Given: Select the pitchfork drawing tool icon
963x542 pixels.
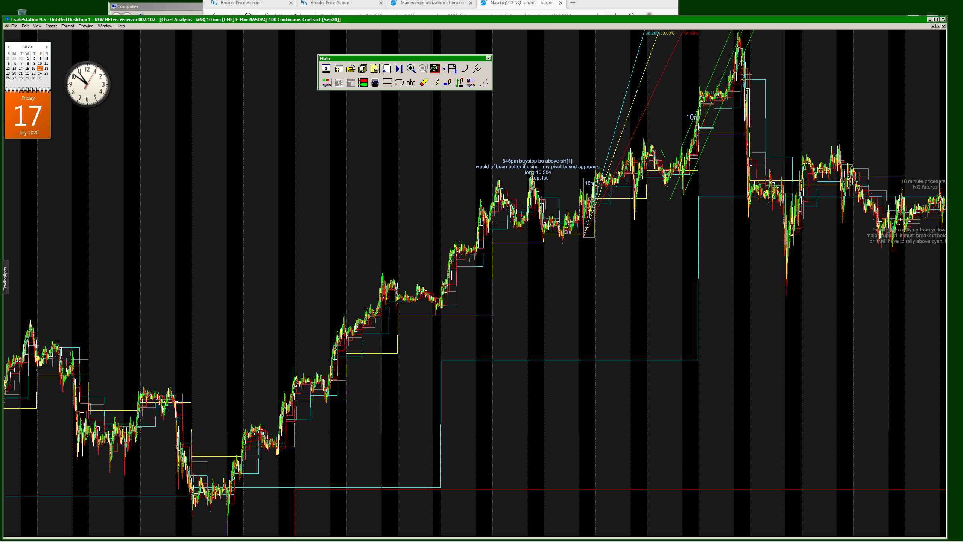Looking at the screenshot, I should coord(477,69).
